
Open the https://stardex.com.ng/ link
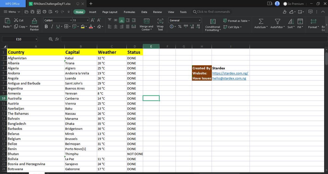point(230,73)
